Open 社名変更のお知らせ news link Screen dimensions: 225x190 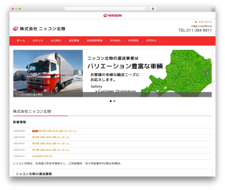pyautogui.click(x=42, y=156)
